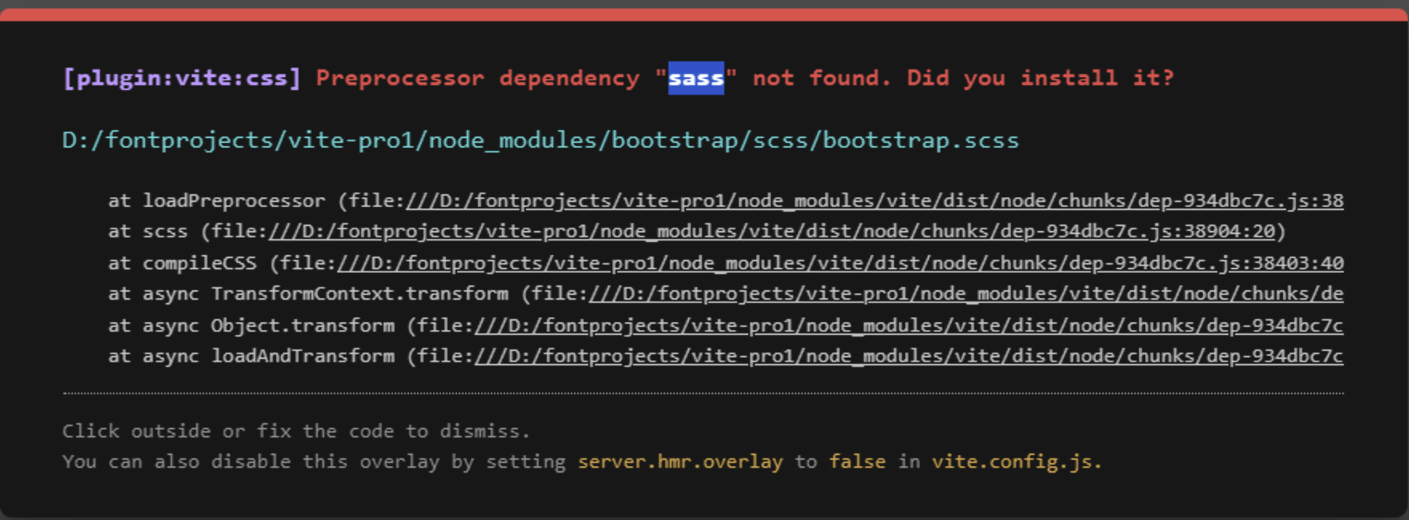Open the bootstrap.scss file path
This screenshot has height=520, width=1409.
click(541, 141)
